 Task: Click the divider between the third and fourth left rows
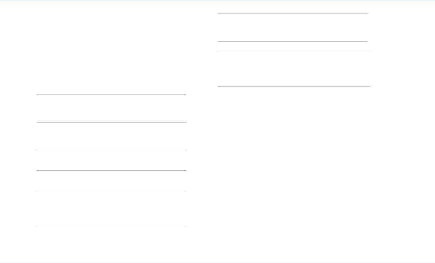(112, 170)
